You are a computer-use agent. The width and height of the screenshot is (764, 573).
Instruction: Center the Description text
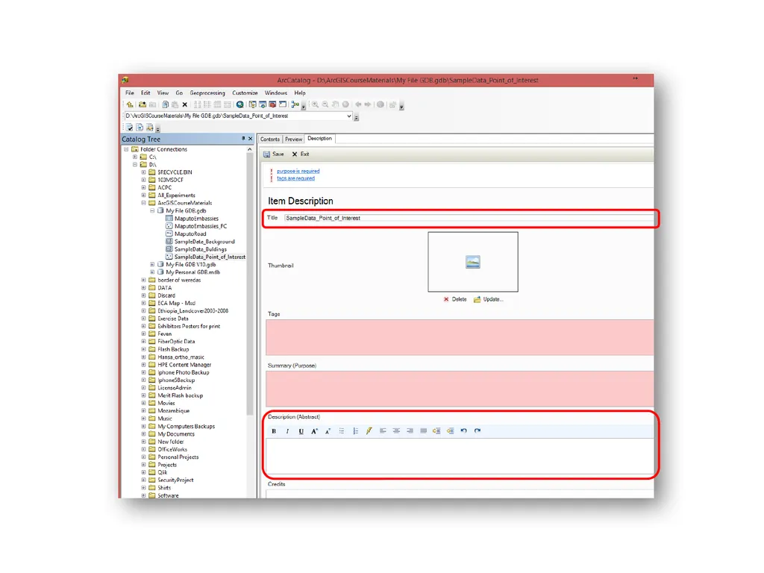[x=396, y=430]
